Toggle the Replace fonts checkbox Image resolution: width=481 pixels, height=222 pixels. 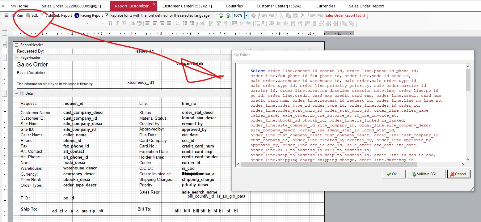point(107,15)
